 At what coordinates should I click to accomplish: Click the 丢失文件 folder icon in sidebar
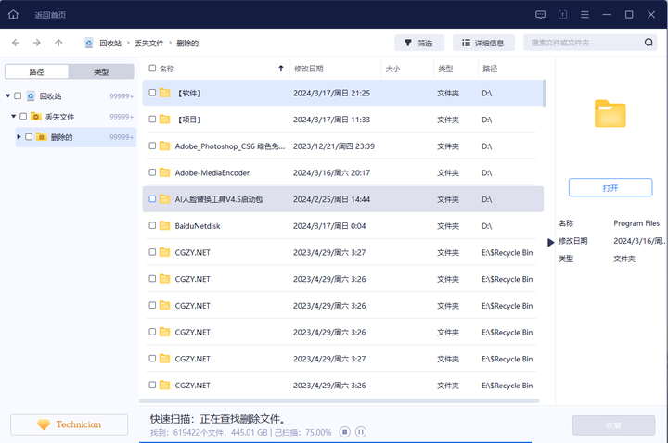coord(36,117)
